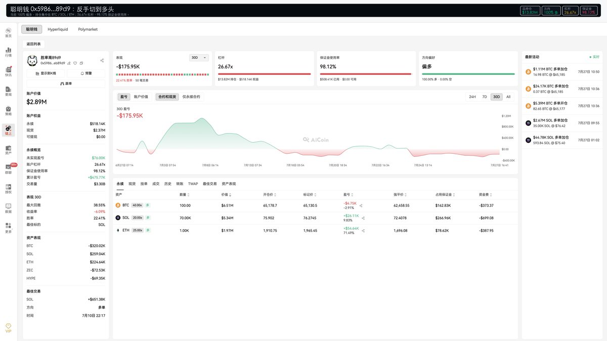
Task: Click the 显示到K线 button
Action: (46, 73)
